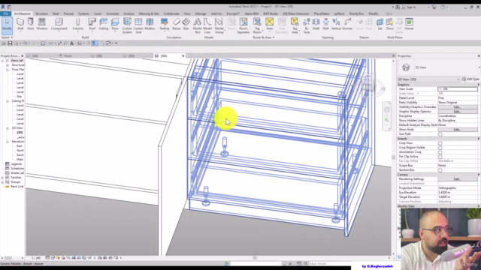Viewport: 481px width, 270px height.
Task: Switch to the Annotate ribbon tab
Action: click(112, 13)
